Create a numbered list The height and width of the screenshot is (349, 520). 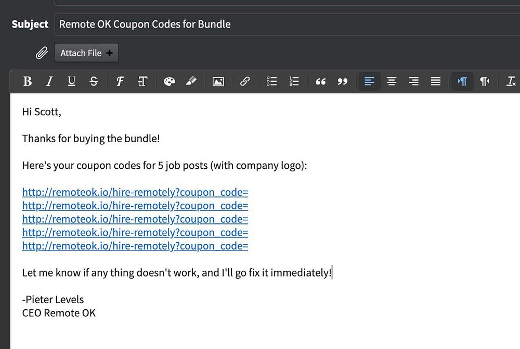point(294,81)
